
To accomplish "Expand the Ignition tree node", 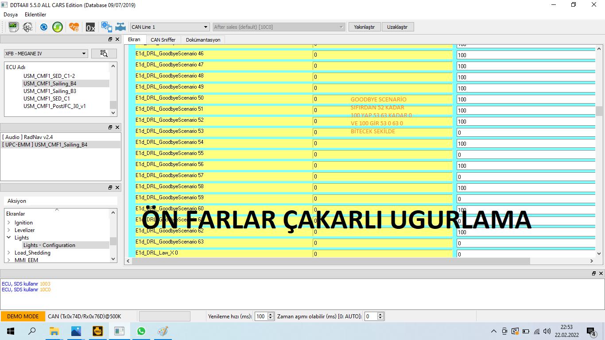I will [x=9, y=223].
